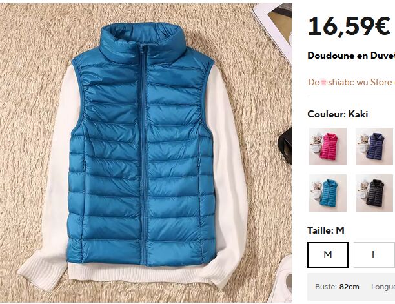
Task: Click the truncated Longue measurement label
Action: pyautogui.click(x=383, y=287)
